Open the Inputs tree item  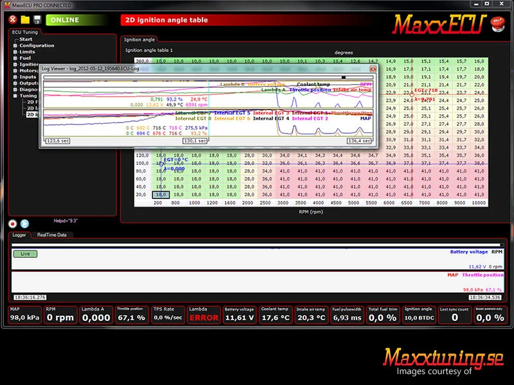pos(28,77)
